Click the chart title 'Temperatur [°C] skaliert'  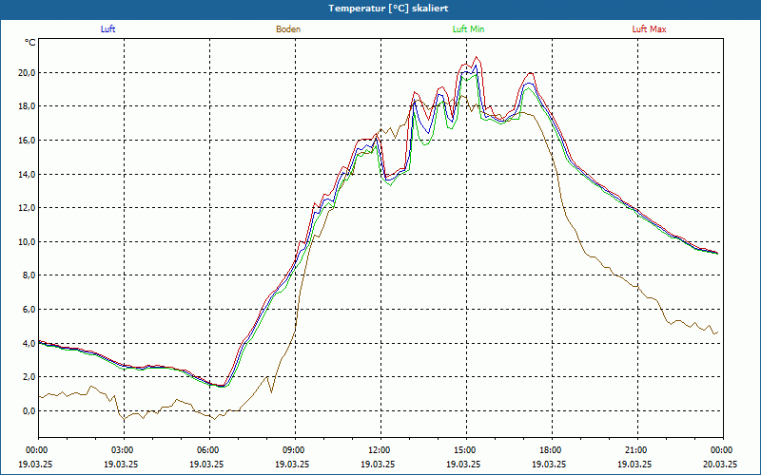pyautogui.click(x=388, y=9)
